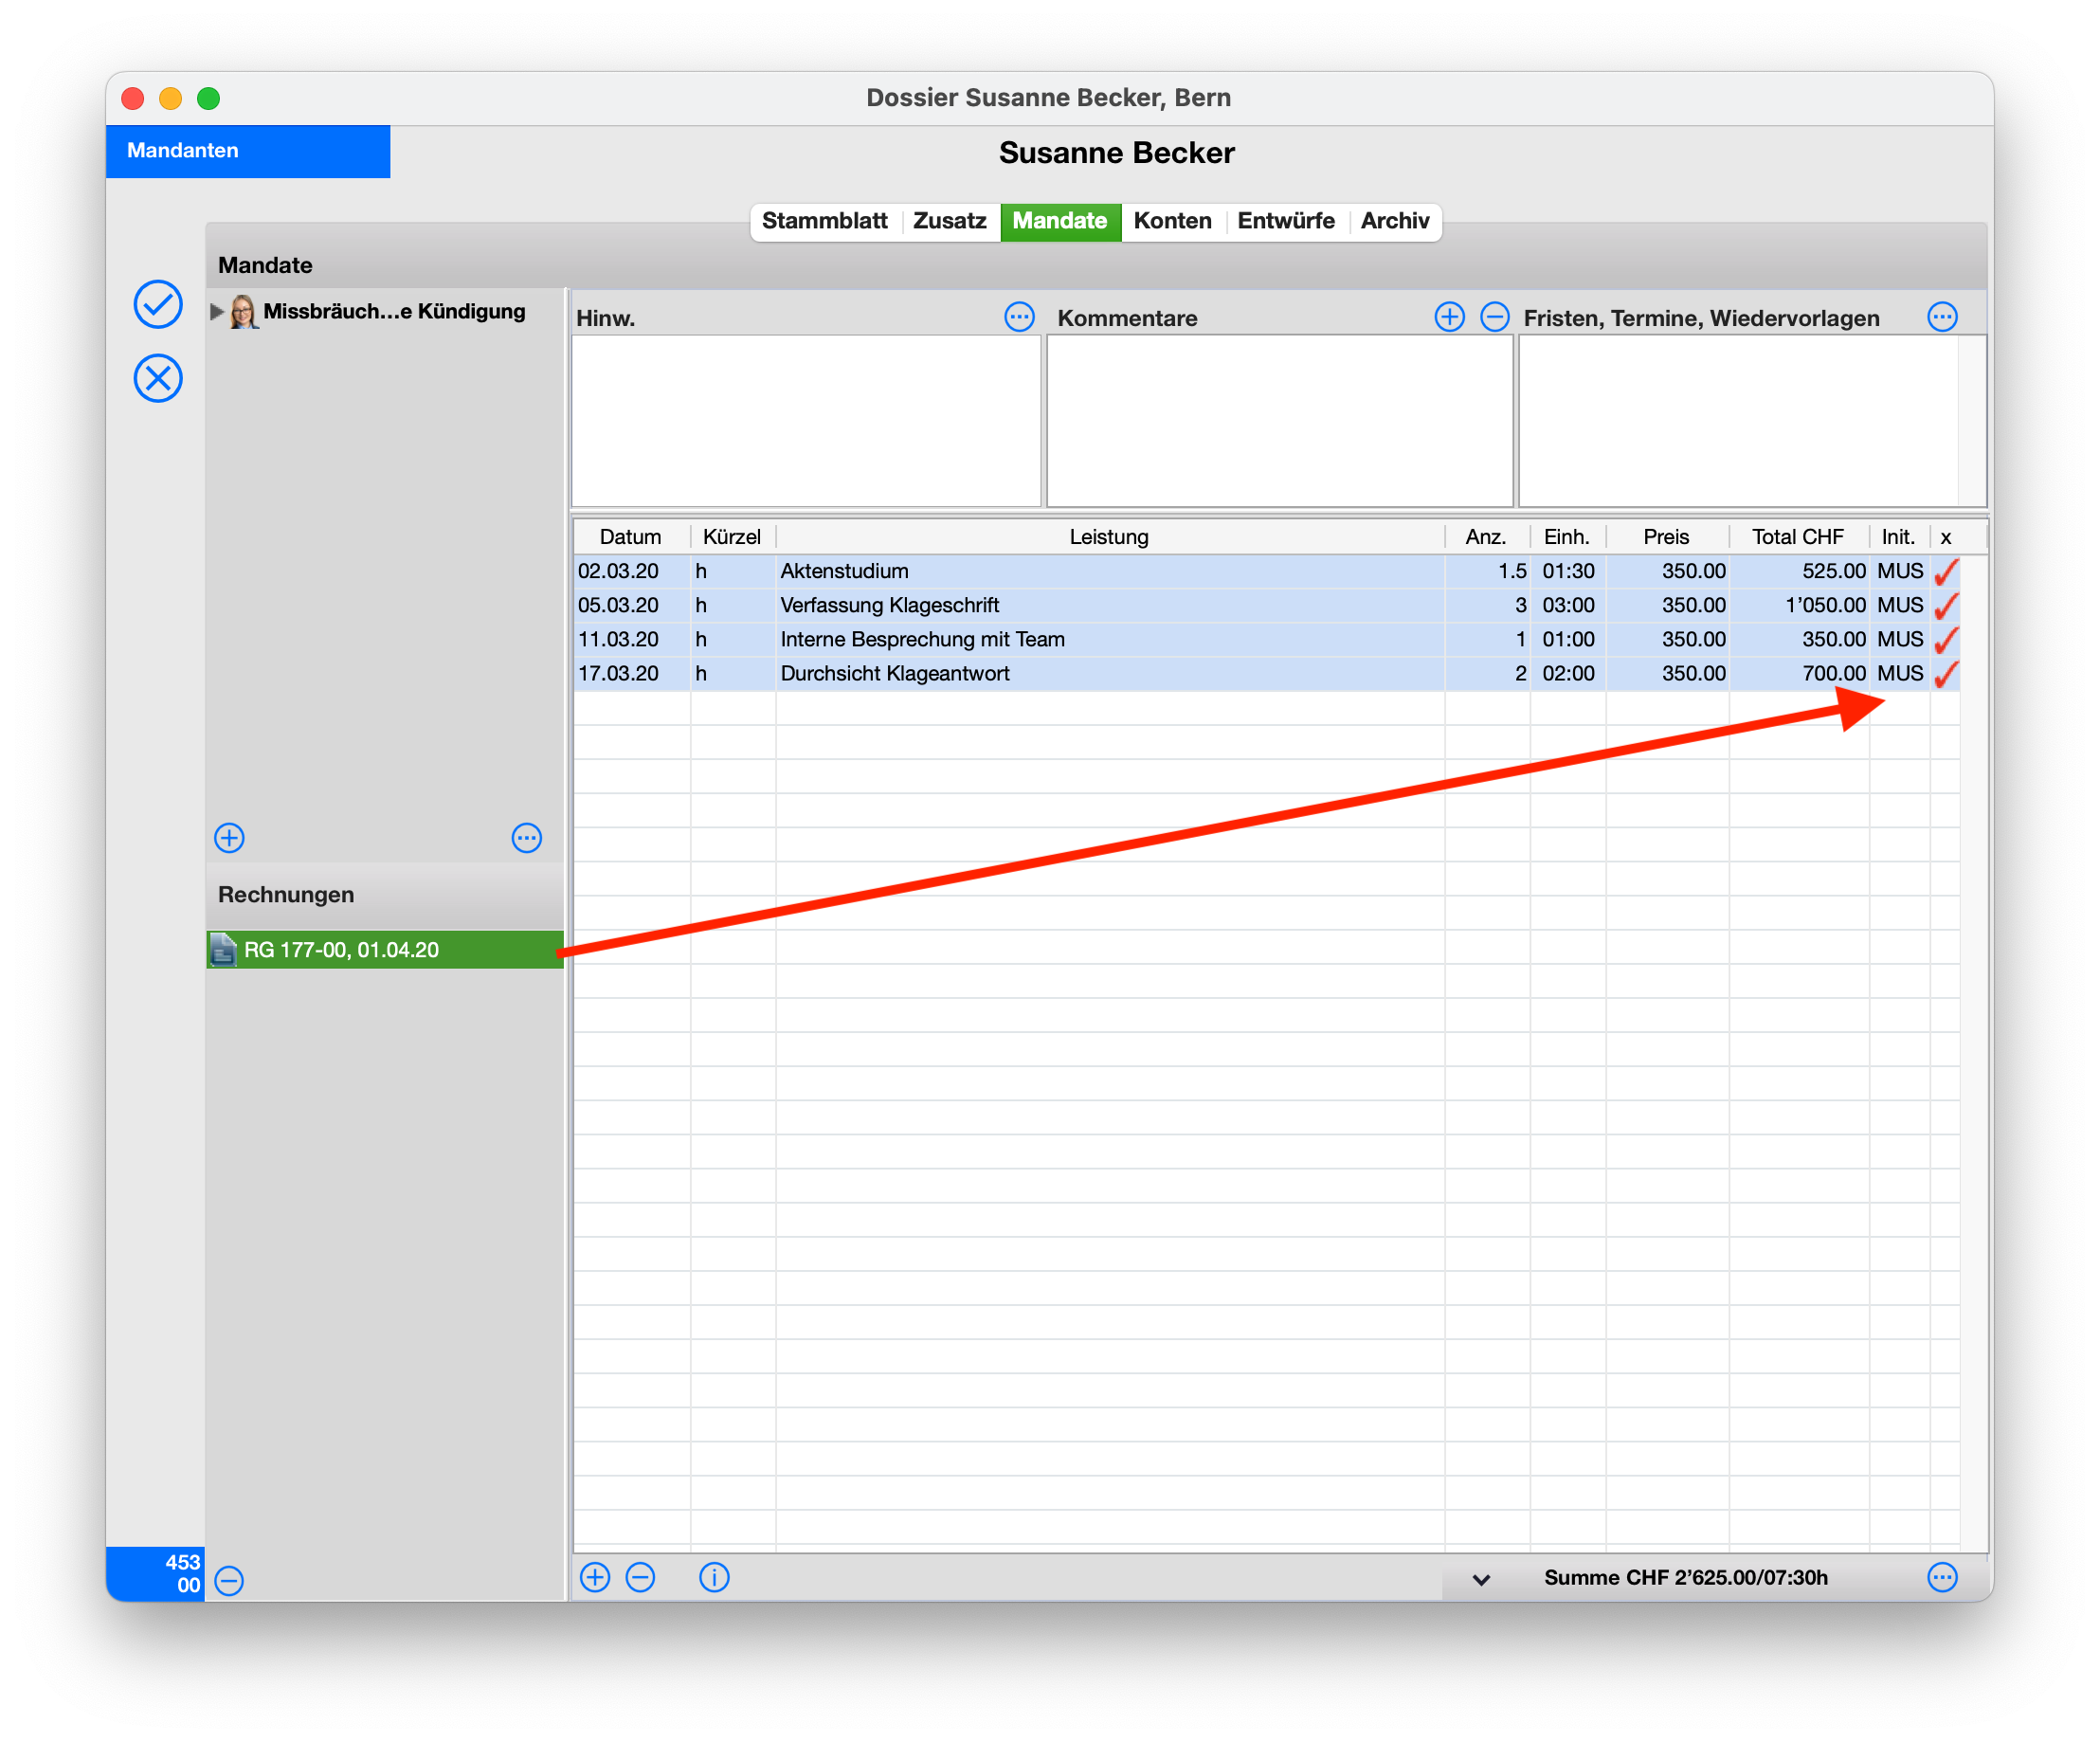The width and height of the screenshot is (2100, 1742).
Task: Click the invoice document icon RG 177-00
Action: tap(224, 949)
